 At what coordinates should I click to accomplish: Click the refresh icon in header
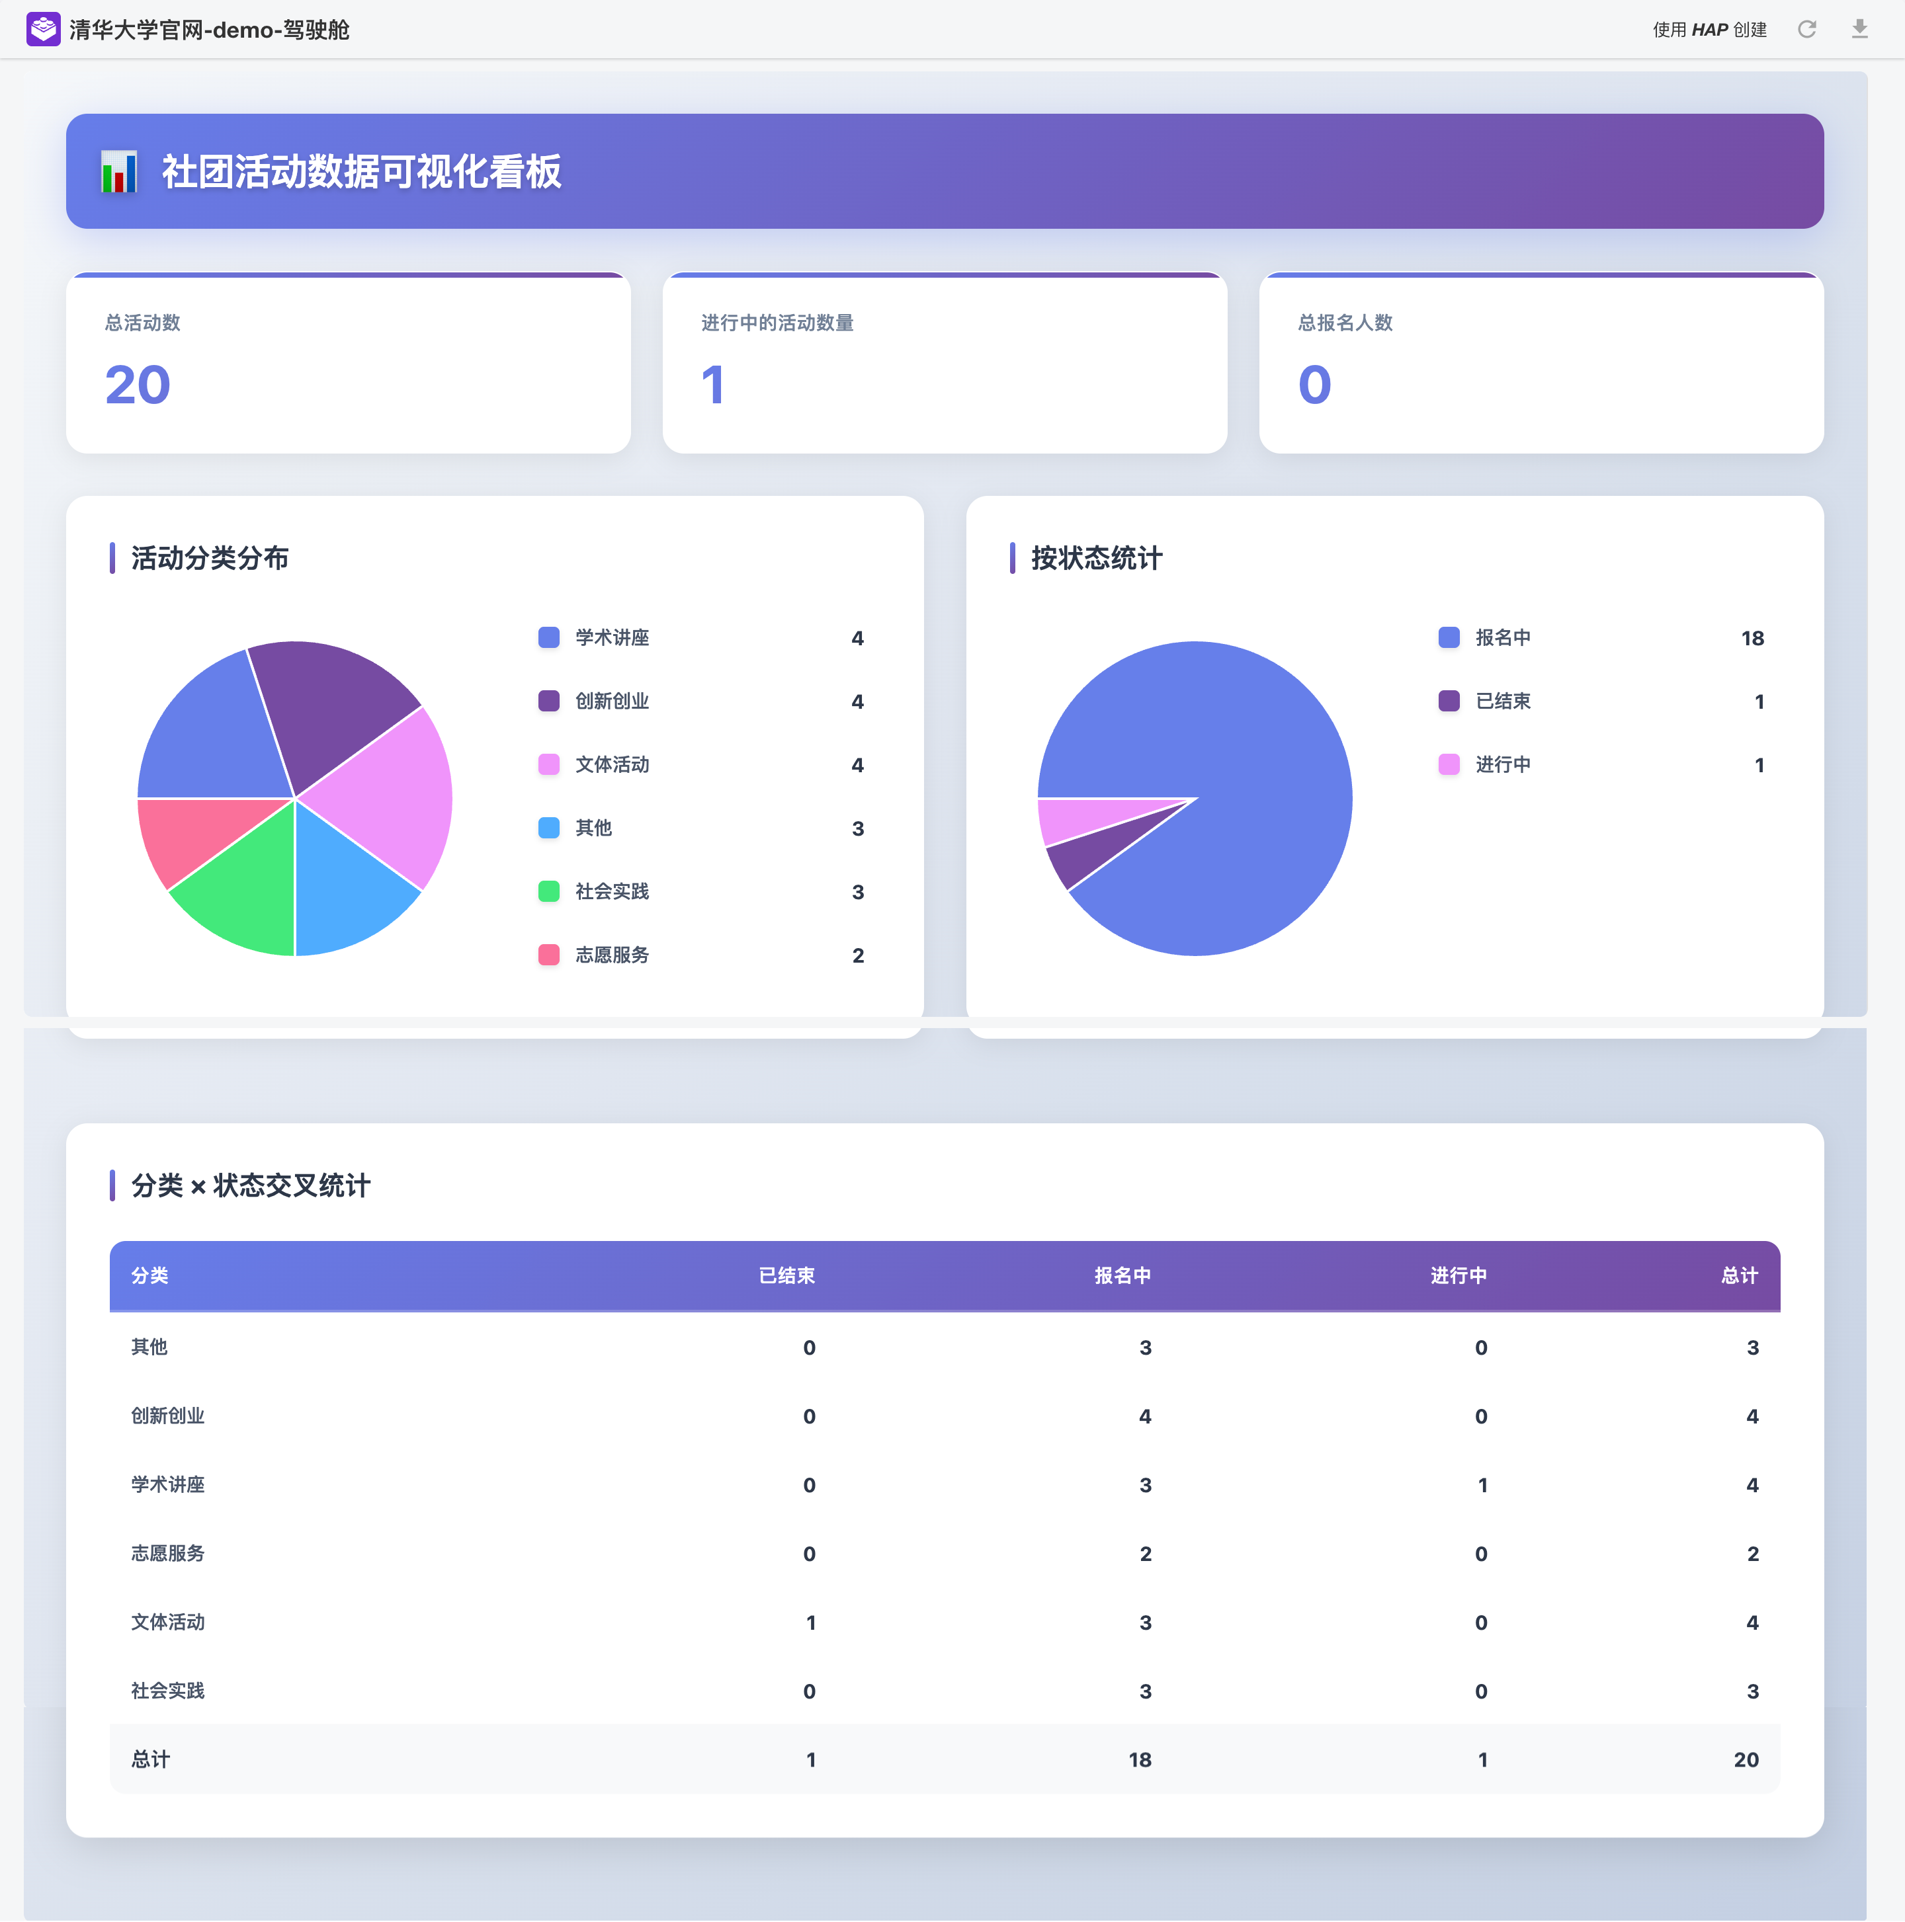1806,29
